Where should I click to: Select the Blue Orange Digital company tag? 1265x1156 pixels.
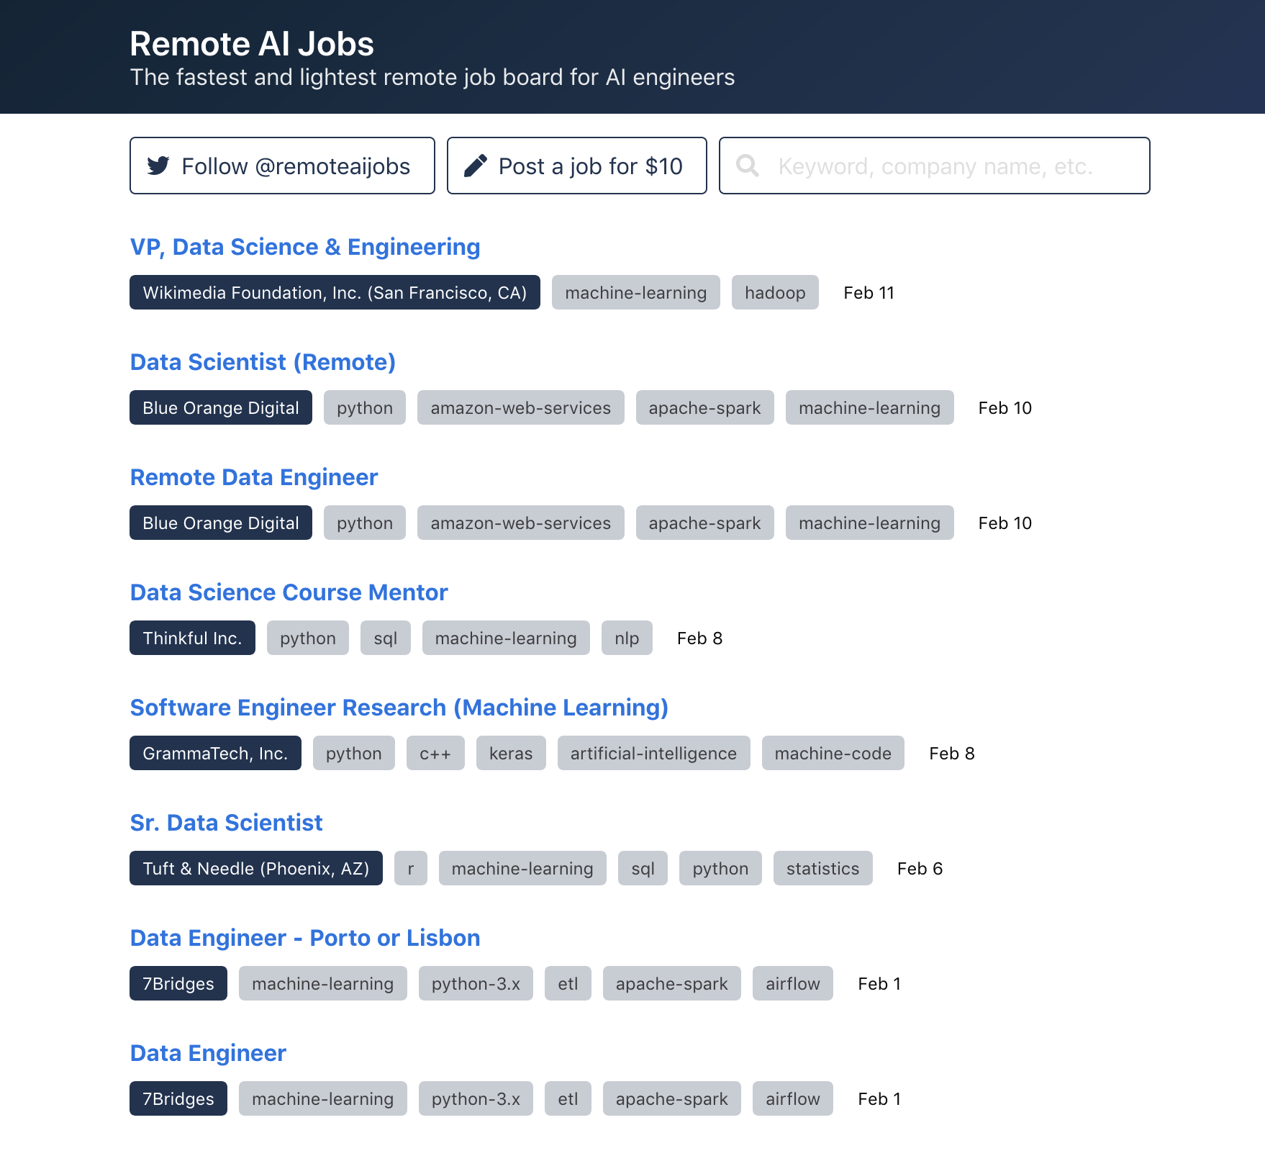point(220,407)
